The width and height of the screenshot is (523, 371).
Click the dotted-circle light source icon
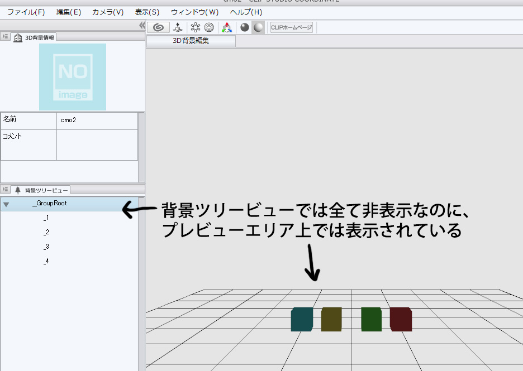[x=196, y=27]
